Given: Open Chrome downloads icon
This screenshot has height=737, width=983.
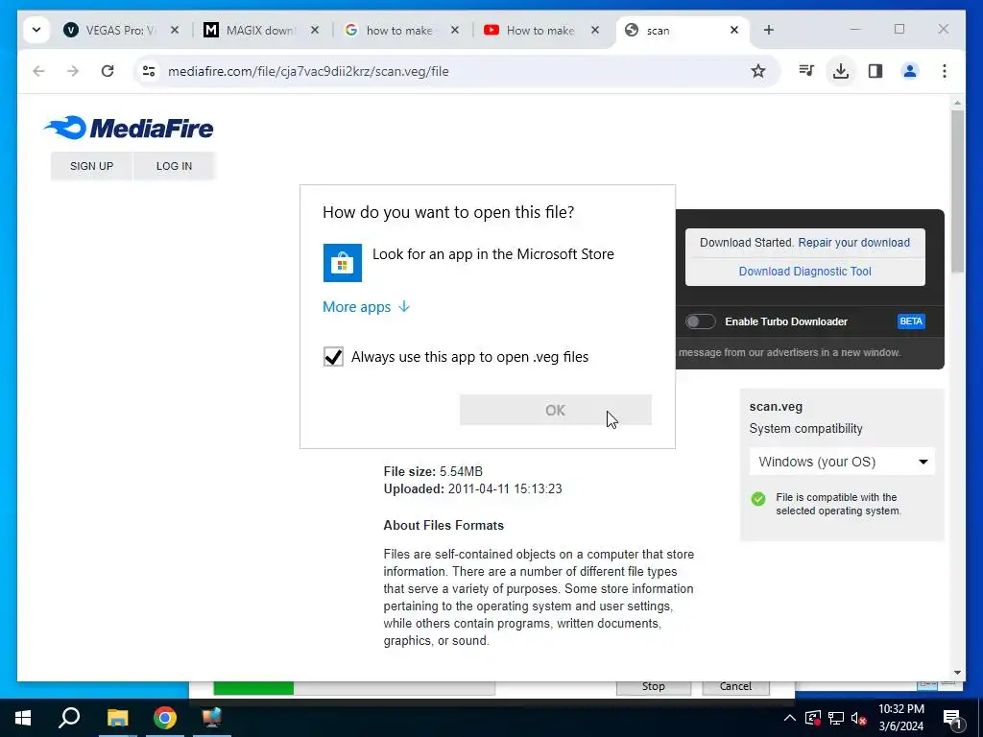Looking at the screenshot, I should coord(841,71).
